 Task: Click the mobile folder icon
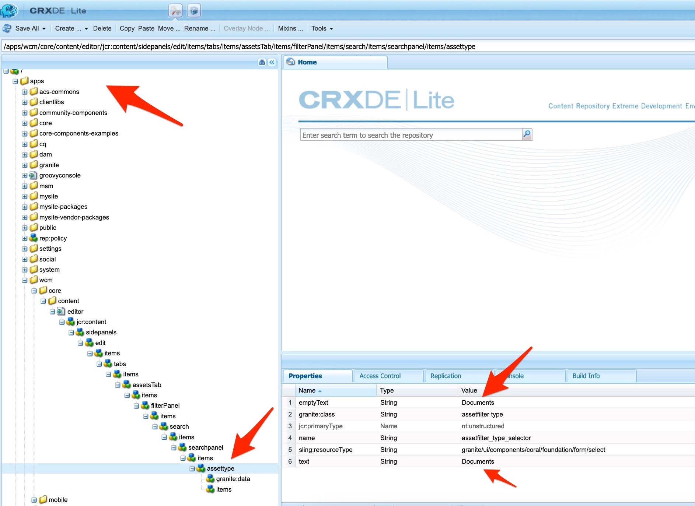pos(43,499)
